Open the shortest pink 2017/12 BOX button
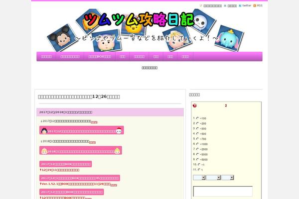This screenshot has height=199, width=299. pyautogui.click(x=66, y=164)
